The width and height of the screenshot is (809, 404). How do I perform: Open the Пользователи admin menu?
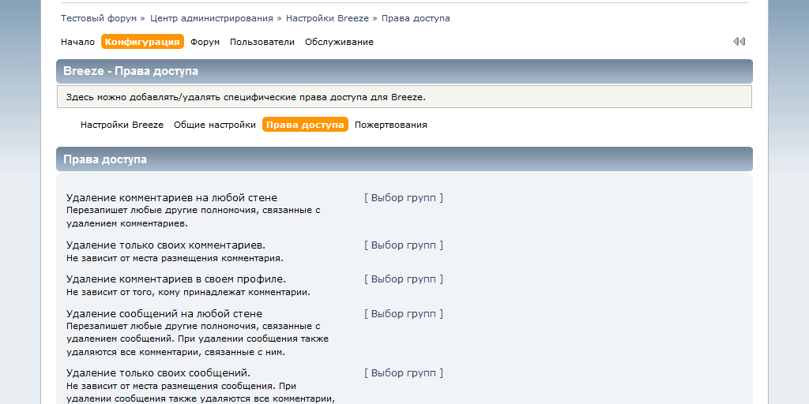(x=262, y=42)
